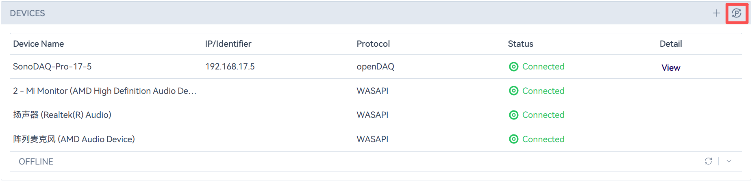Click the 192.168.17.5 IP address cell
Image resolution: width=752 pixels, height=182 pixels.
tap(230, 67)
